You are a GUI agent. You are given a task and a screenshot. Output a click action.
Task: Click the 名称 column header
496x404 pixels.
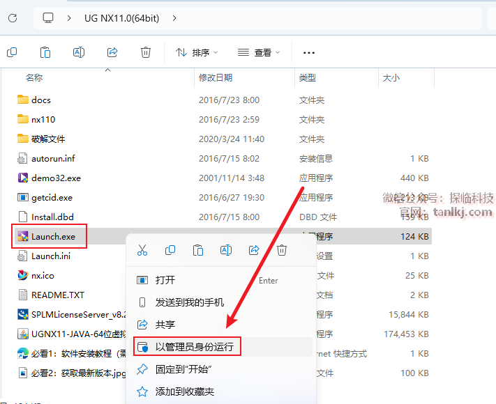pyautogui.click(x=34, y=77)
